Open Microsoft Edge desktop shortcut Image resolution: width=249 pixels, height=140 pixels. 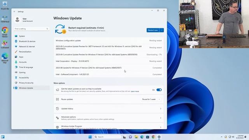pyautogui.click(x=5, y=58)
